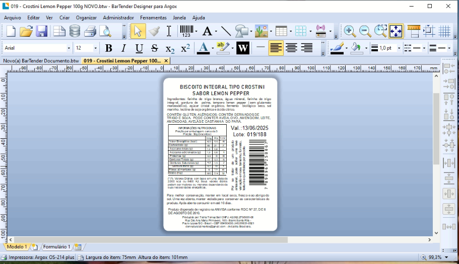Switch to Formulário 1 view tab
The width and height of the screenshot is (459, 264).
point(56,247)
